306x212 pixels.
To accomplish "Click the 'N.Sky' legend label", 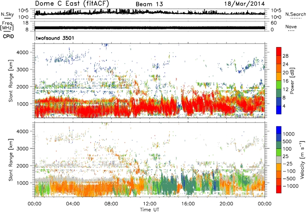I will coord(7,14).
